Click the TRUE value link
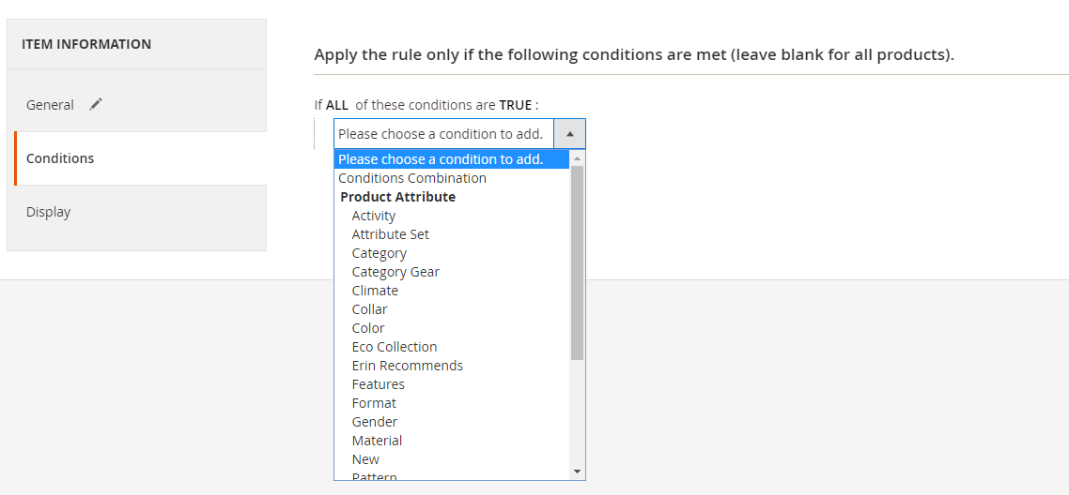1069x495 pixels. coord(516,105)
